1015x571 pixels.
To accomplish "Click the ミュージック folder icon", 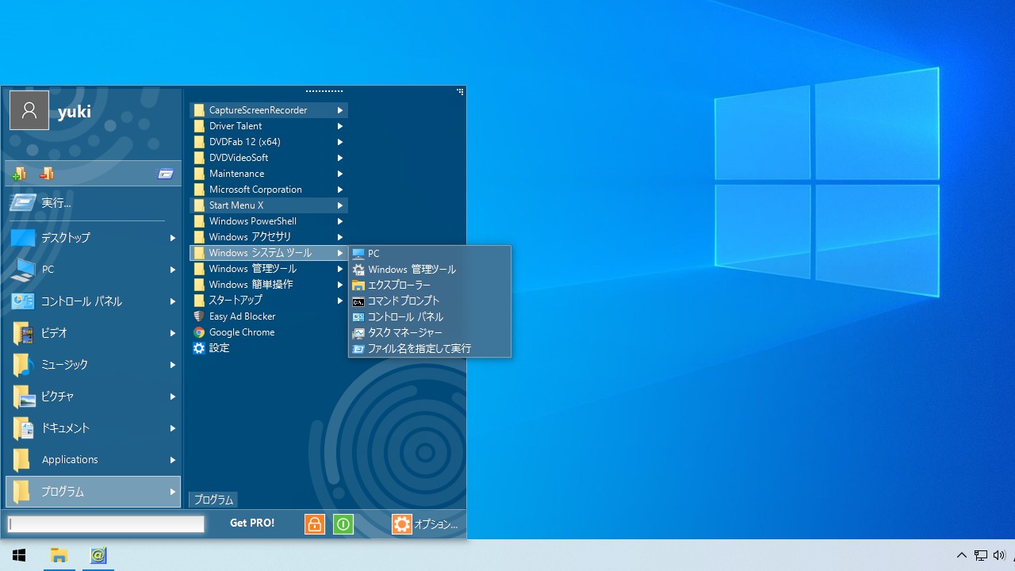I will pyautogui.click(x=22, y=365).
